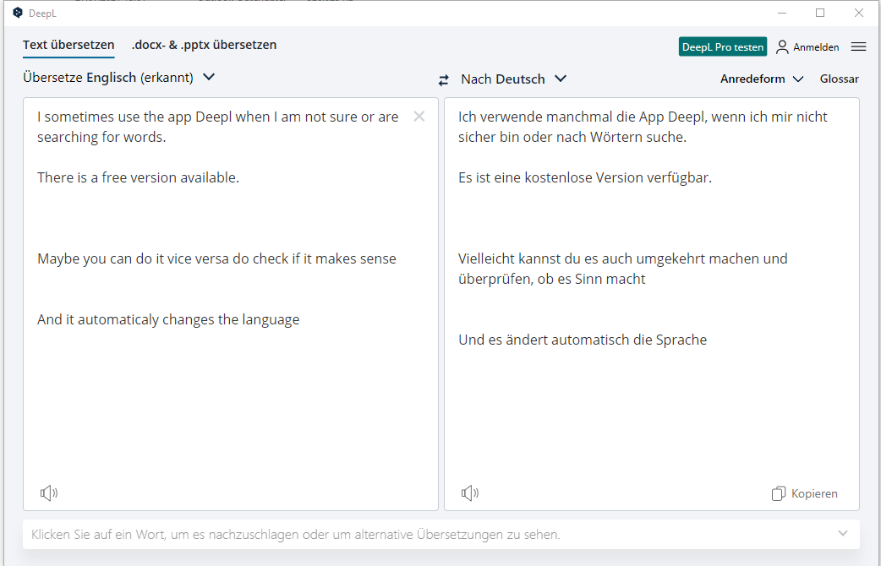Image resolution: width=881 pixels, height=566 pixels.
Task: Expand the Anredeform dropdown
Action: (x=762, y=79)
